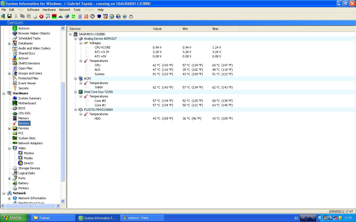
Task: Open the File menu
Action: [x=4, y=10]
